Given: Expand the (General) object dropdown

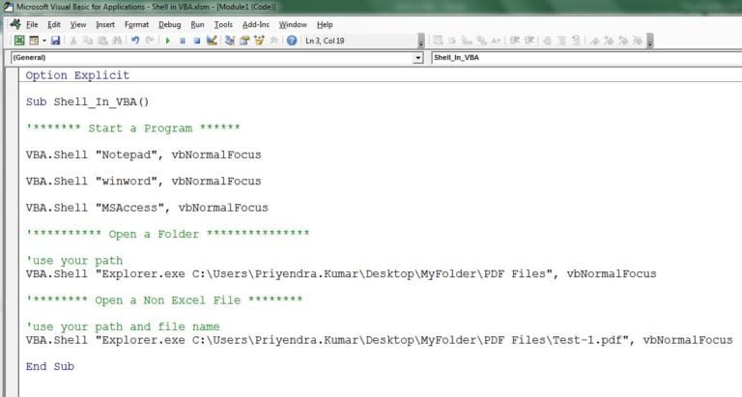Looking at the screenshot, I should (x=417, y=58).
